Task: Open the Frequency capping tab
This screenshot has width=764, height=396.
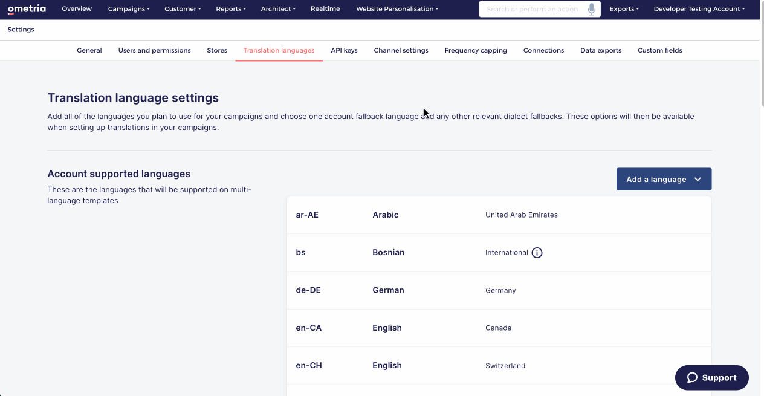Action: click(x=476, y=51)
